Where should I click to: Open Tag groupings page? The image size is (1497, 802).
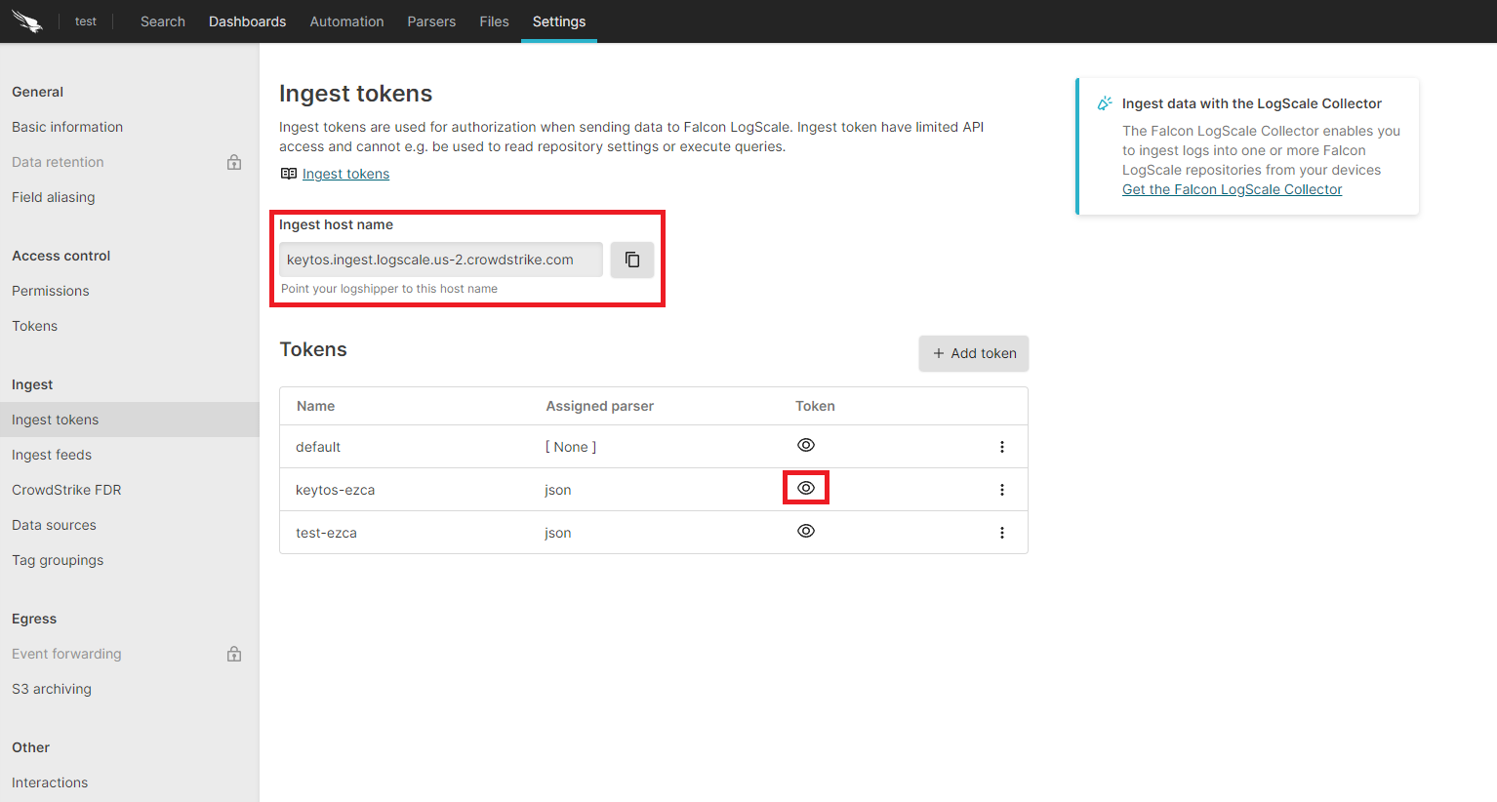[x=58, y=560]
